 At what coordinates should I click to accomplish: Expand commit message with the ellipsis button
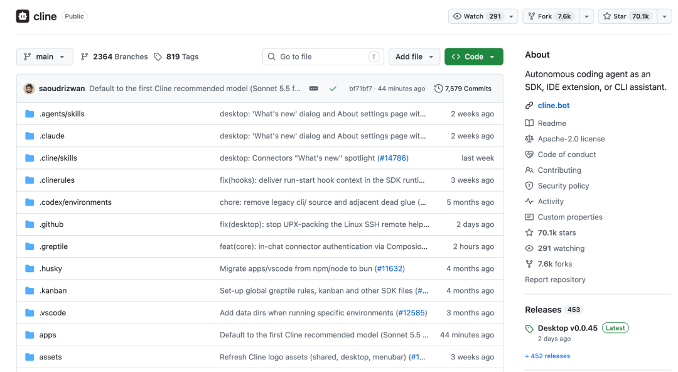point(314,89)
